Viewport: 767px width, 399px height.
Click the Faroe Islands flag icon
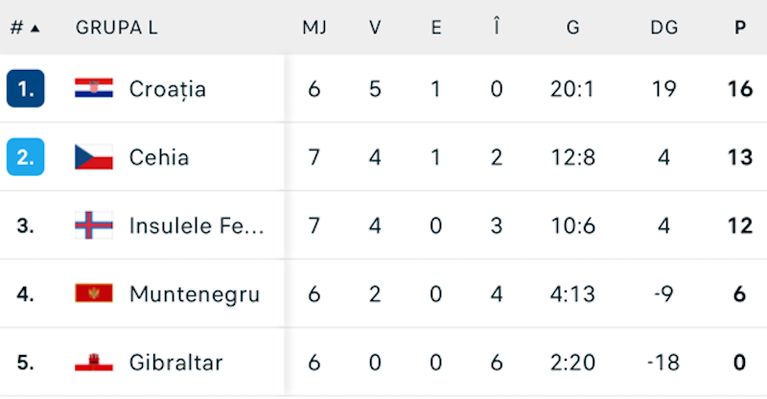tap(94, 225)
